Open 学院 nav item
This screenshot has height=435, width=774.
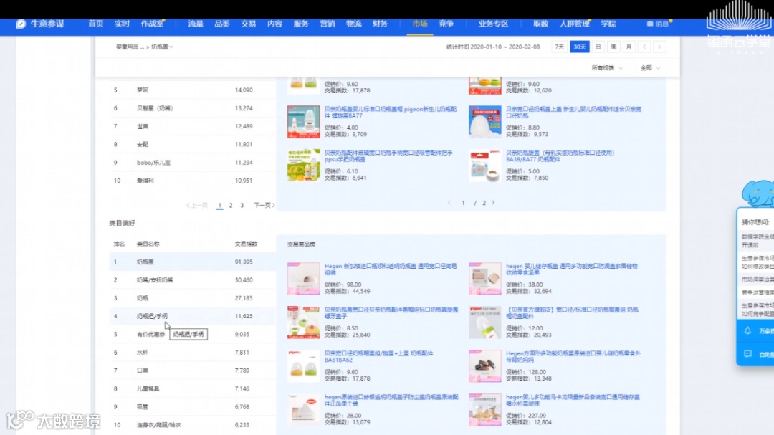pyautogui.click(x=608, y=24)
